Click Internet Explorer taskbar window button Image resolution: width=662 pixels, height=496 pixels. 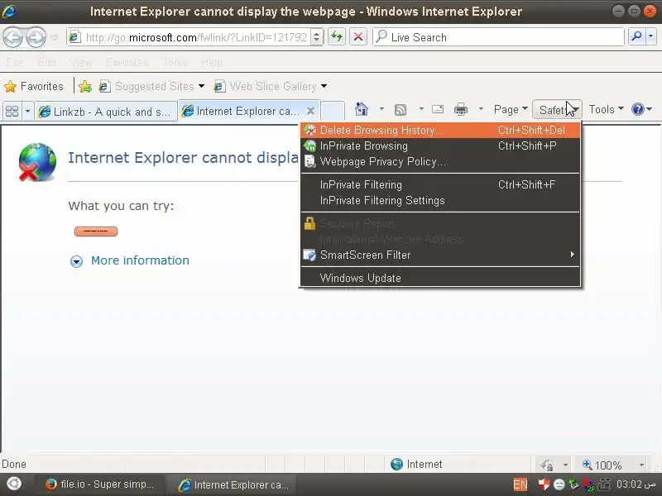233,484
